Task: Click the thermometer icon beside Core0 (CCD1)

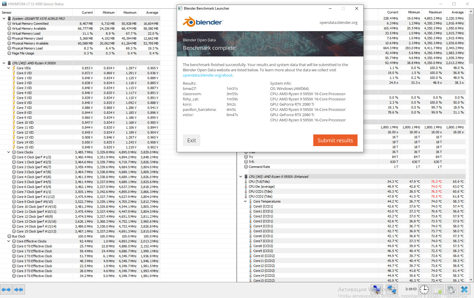Action: pyautogui.click(x=251, y=206)
